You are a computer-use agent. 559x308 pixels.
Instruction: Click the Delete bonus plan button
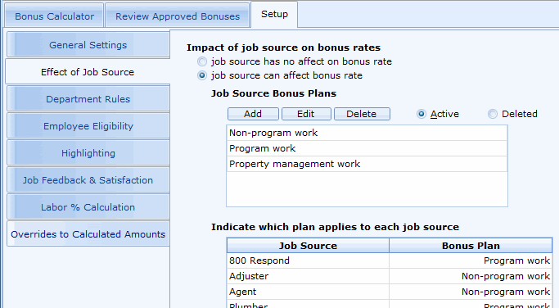coord(362,114)
